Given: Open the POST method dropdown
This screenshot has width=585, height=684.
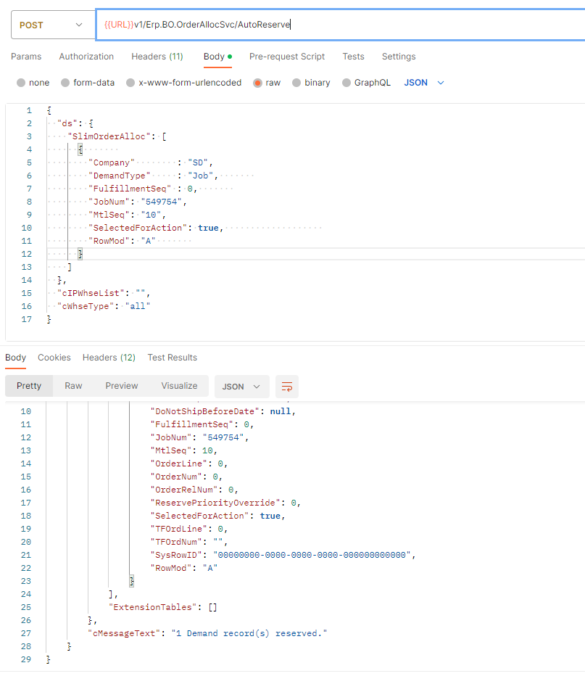Looking at the screenshot, I should tap(53, 25).
